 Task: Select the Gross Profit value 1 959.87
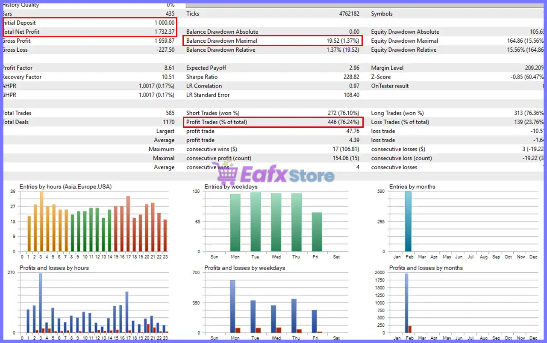(165, 41)
